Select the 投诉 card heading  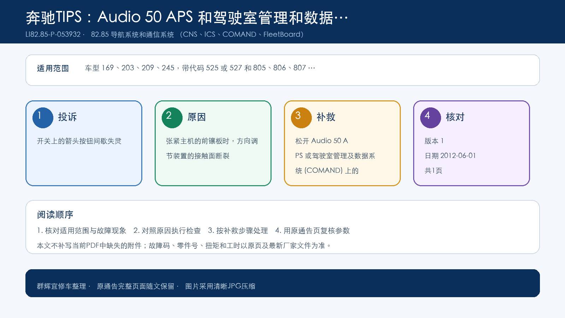click(x=67, y=117)
